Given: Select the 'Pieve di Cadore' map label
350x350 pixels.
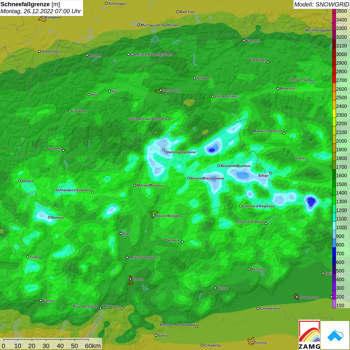Looking at the screenshot, I should (x=250, y=221).
